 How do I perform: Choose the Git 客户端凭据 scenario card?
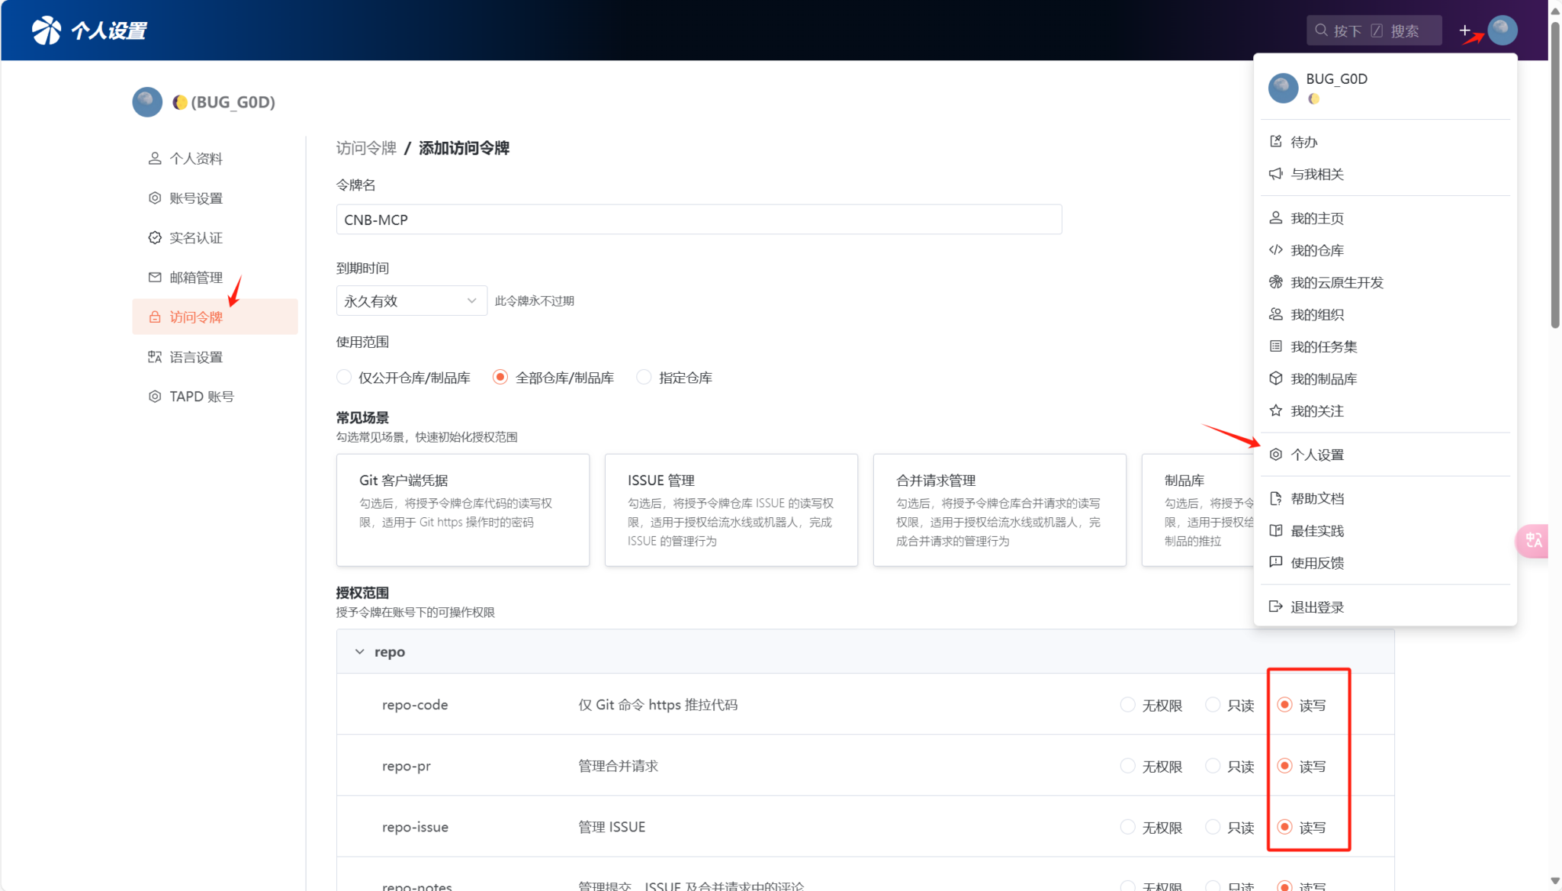(x=462, y=510)
